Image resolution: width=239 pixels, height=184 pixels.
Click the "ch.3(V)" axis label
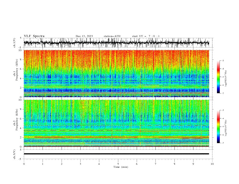pyautogui.click(x=14, y=154)
